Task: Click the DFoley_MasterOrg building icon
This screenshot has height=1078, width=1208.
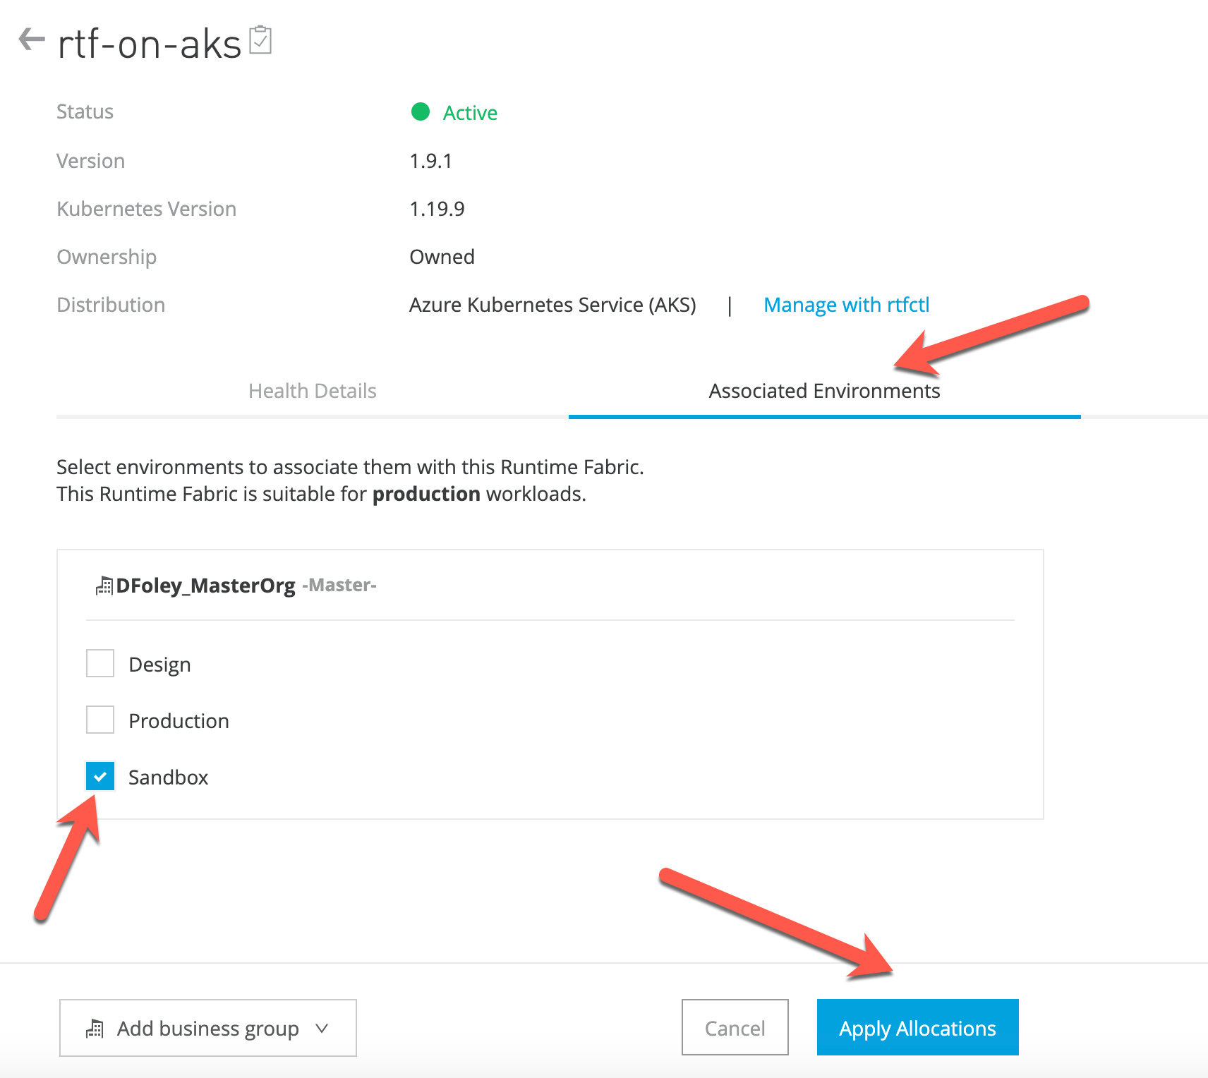Action: point(104,586)
